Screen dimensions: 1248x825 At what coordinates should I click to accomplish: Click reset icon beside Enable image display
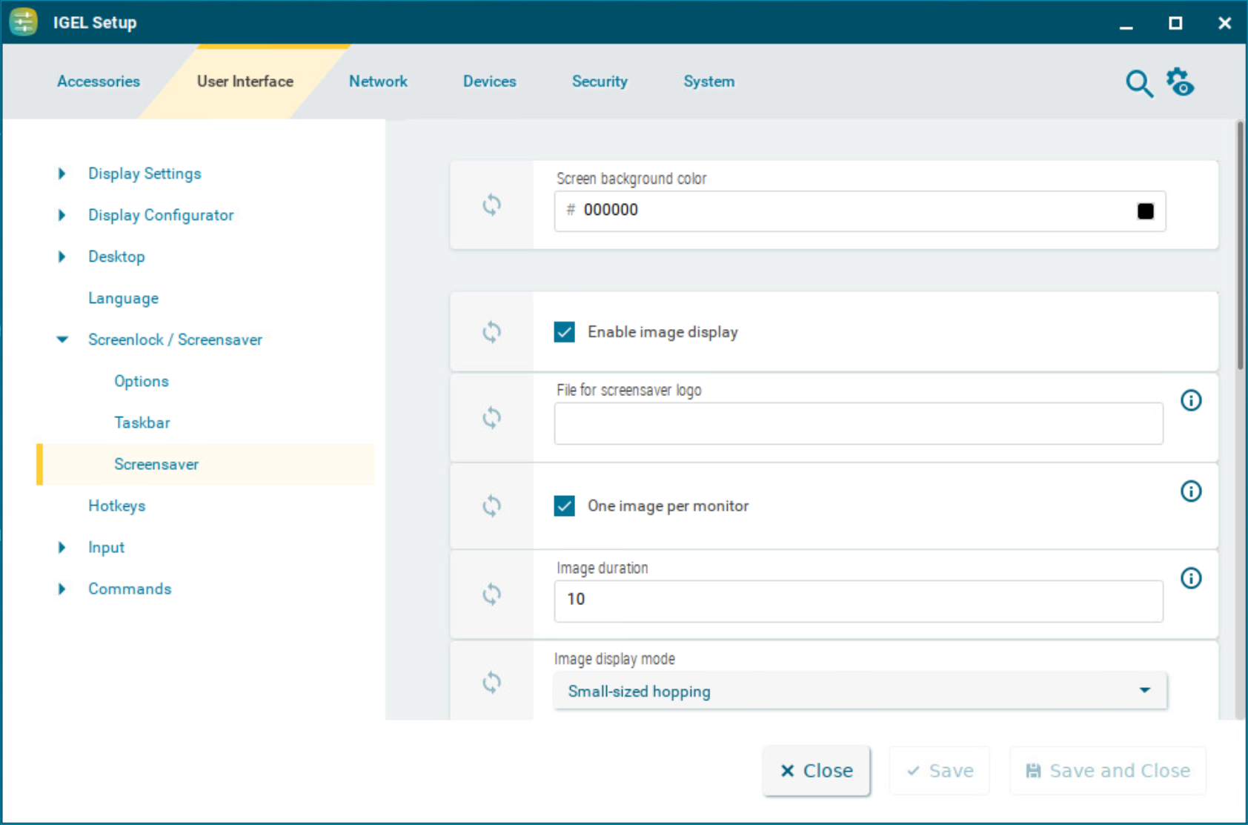[491, 332]
